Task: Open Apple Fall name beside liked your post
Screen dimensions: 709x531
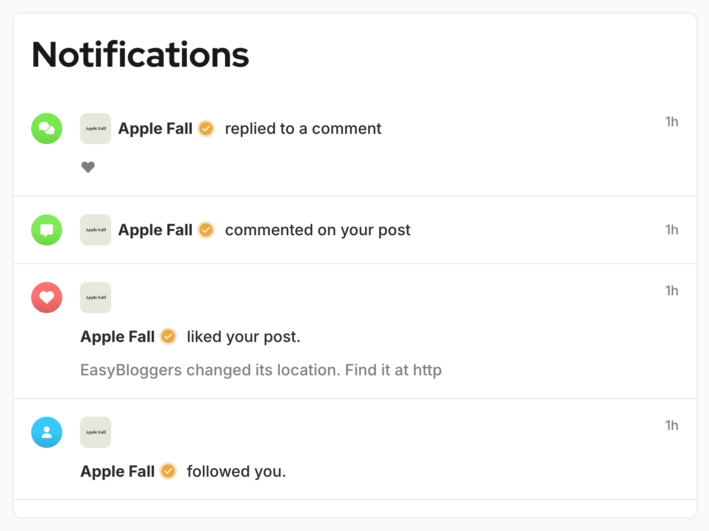Action: pyautogui.click(x=117, y=337)
